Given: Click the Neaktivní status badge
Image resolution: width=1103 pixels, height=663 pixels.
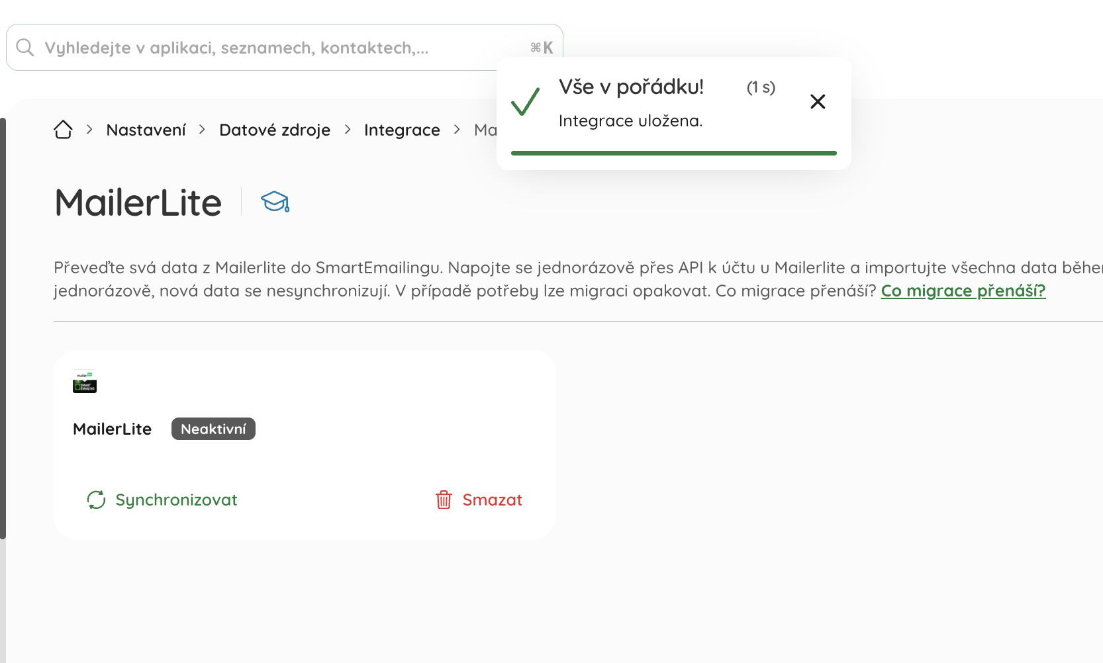Looking at the screenshot, I should point(213,429).
